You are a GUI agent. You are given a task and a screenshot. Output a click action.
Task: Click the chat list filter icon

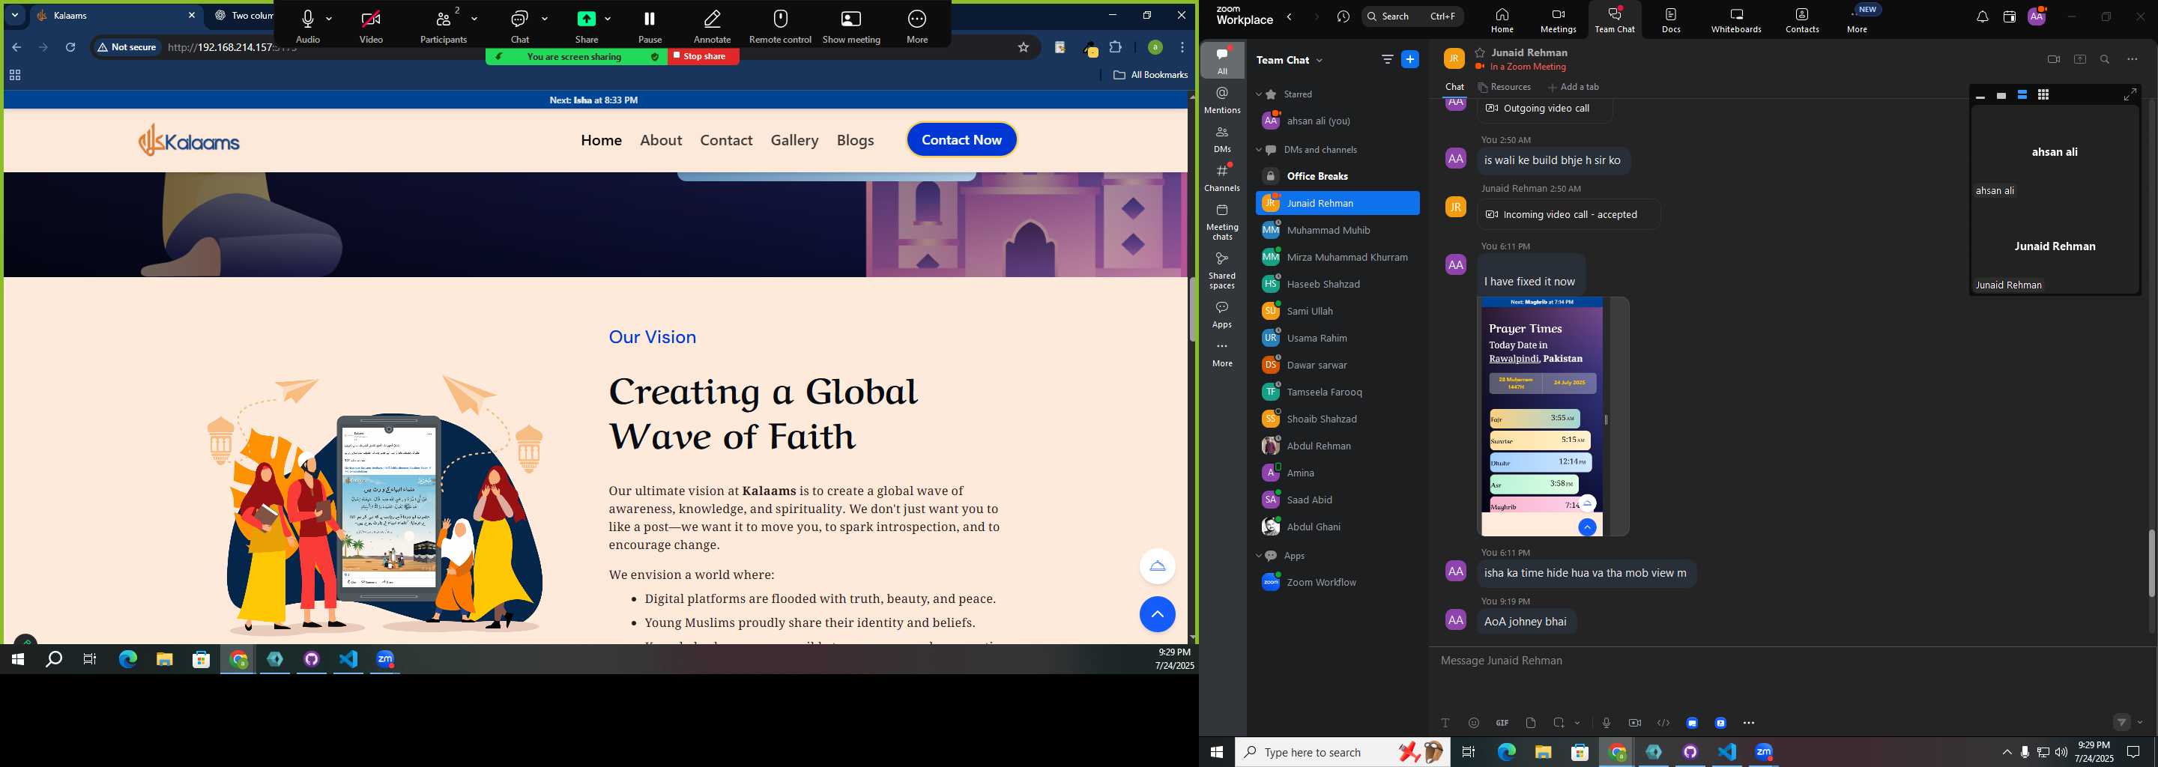[1387, 59]
